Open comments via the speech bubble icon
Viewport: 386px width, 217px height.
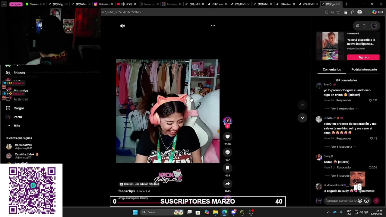(227, 152)
